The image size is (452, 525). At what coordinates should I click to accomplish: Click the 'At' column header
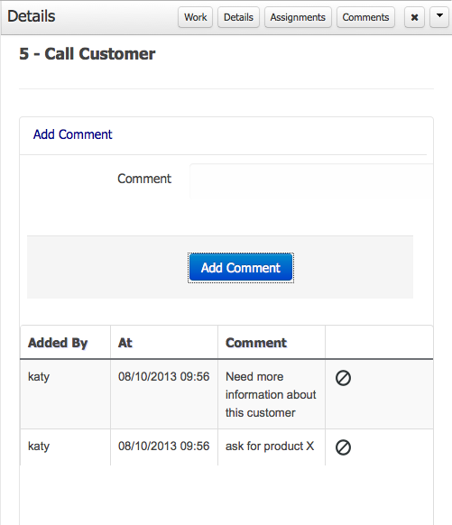pos(125,343)
